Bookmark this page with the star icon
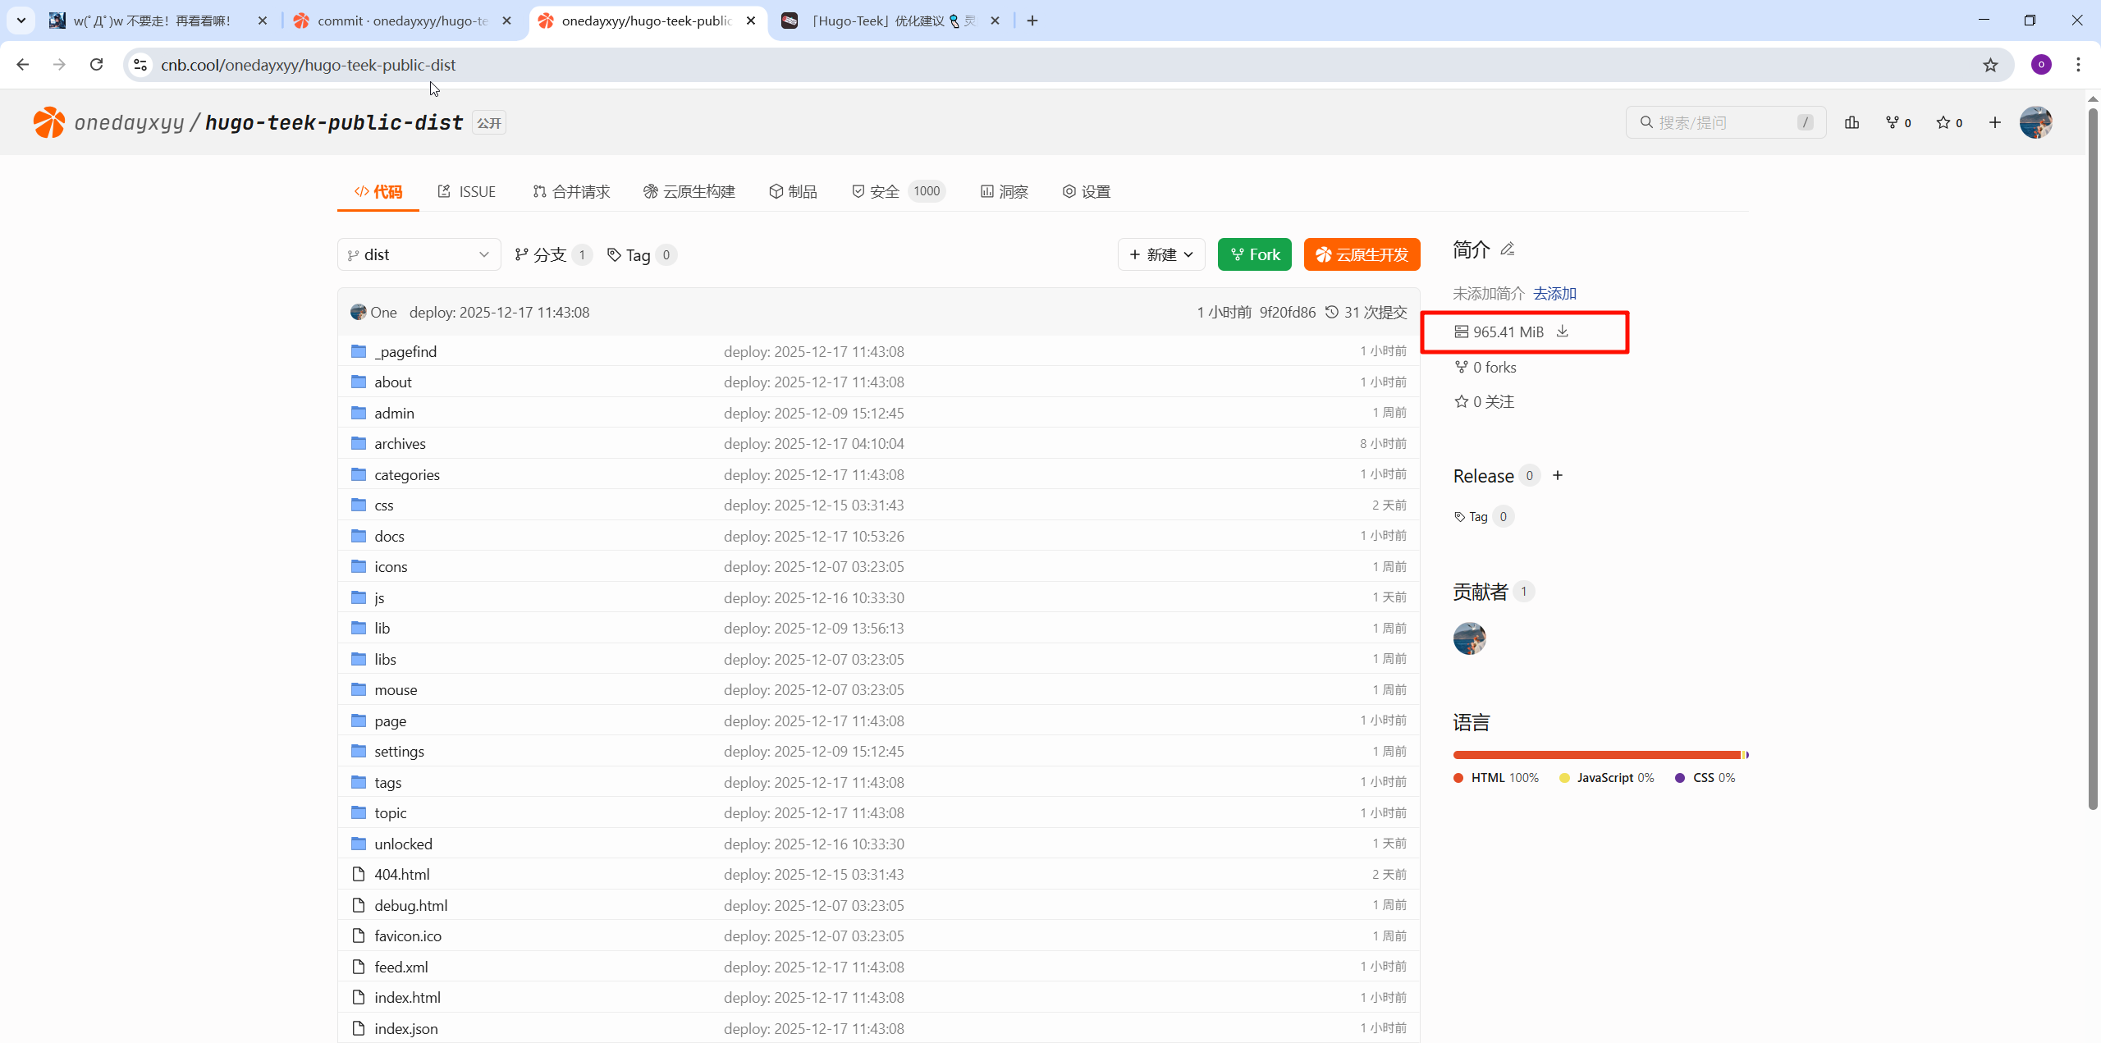2101x1043 pixels. 1990,65
